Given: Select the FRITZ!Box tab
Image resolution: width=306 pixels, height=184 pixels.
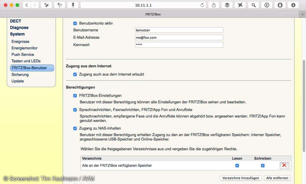Looking at the screenshot, I should point(153,14).
